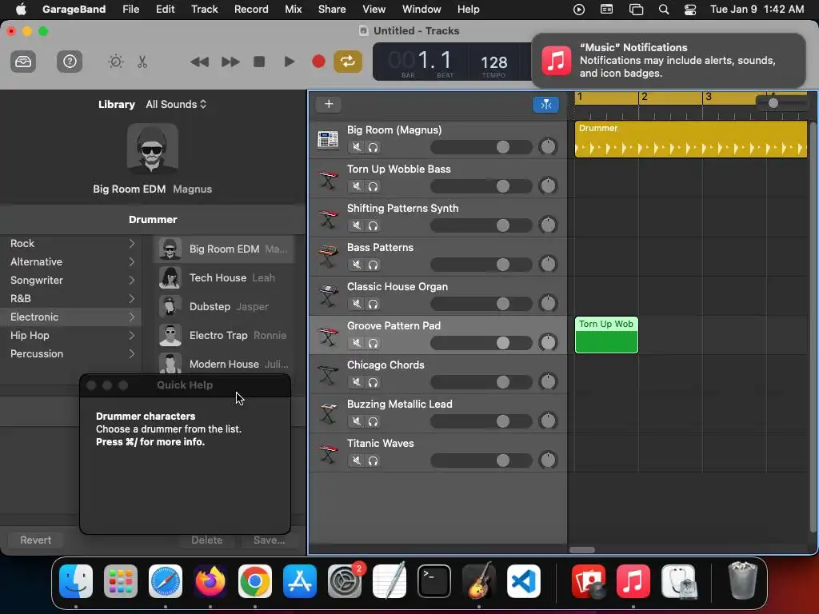Click the Stop transport button

(259, 62)
